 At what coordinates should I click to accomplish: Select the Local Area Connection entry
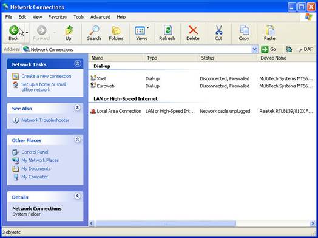point(119,111)
